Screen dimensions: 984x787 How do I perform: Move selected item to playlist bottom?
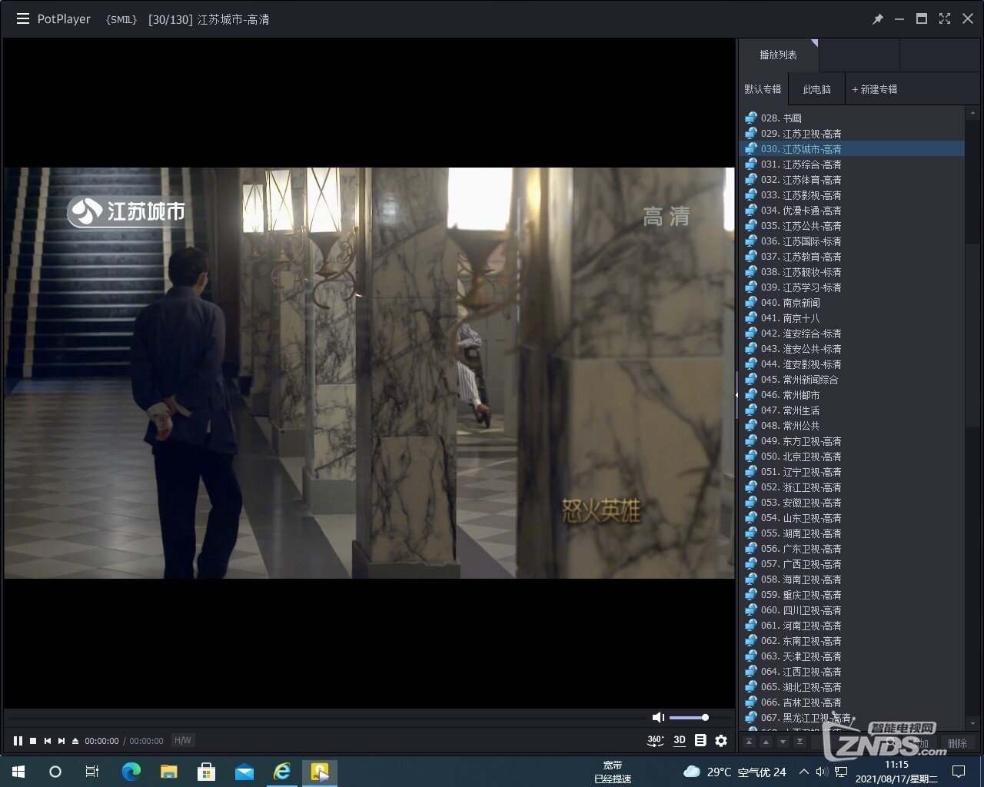[x=799, y=742]
